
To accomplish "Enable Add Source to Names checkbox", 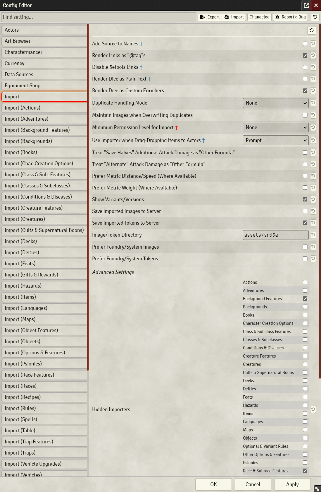I will pos(305,44).
